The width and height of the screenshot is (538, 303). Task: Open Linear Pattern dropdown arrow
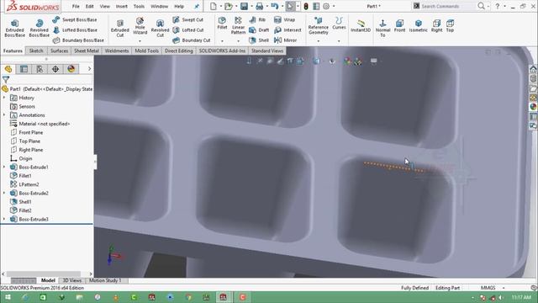pos(238,41)
